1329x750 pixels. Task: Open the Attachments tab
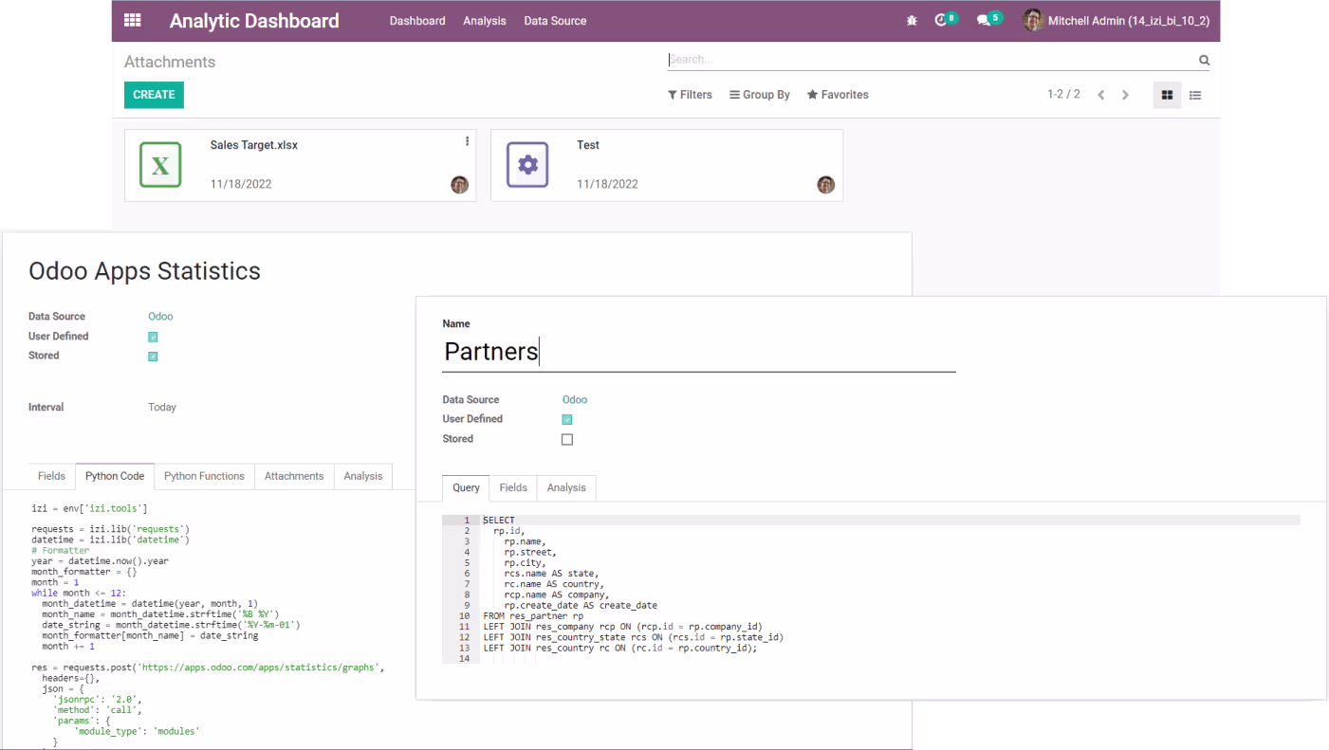(x=294, y=476)
